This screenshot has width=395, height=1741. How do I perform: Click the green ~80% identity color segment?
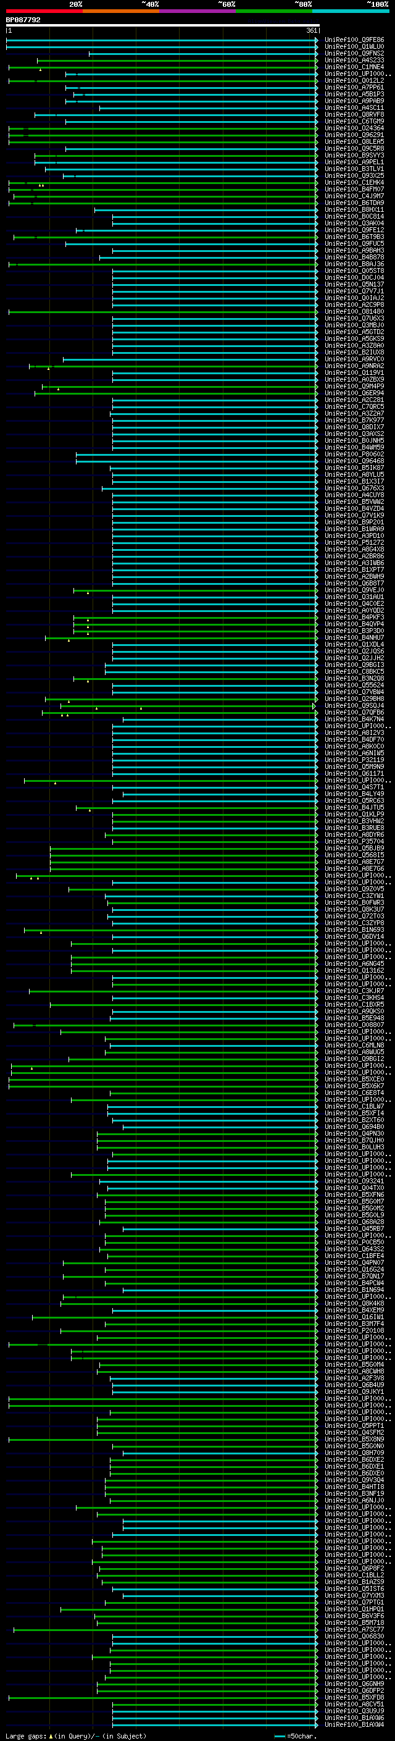(x=274, y=11)
